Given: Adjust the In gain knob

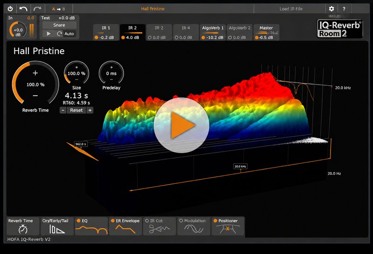Looking at the screenshot, I should point(18,30).
